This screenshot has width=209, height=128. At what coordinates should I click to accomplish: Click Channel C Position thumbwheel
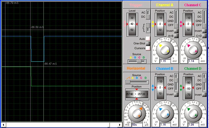[188, 24]
